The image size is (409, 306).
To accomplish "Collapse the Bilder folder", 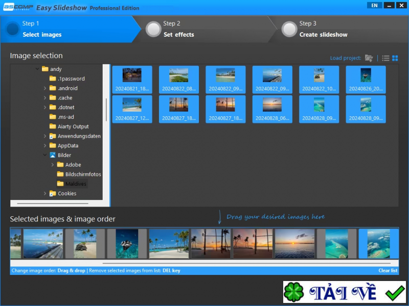I will point(45,155).
